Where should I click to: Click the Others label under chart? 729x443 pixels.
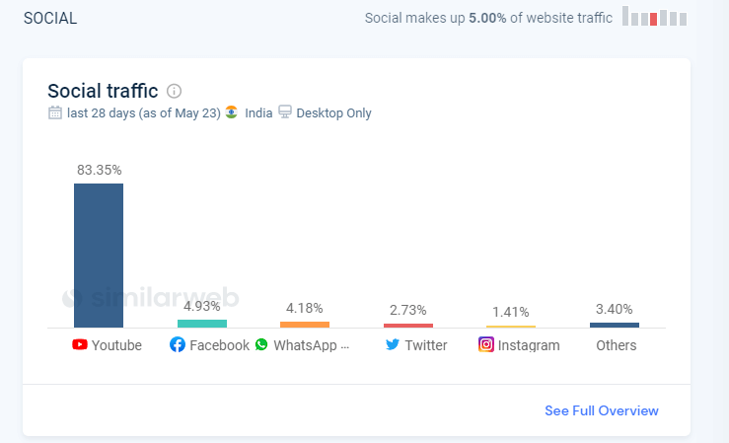pyautogui.click(x=616, y=345)
